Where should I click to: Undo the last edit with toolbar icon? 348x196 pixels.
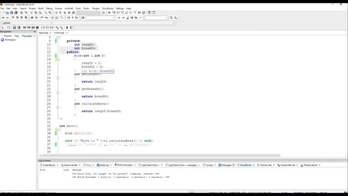[x=22, y=13]
